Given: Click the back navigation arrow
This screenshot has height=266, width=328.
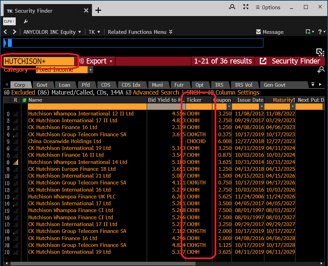Looking at the screenshot, I should point(6,32).
